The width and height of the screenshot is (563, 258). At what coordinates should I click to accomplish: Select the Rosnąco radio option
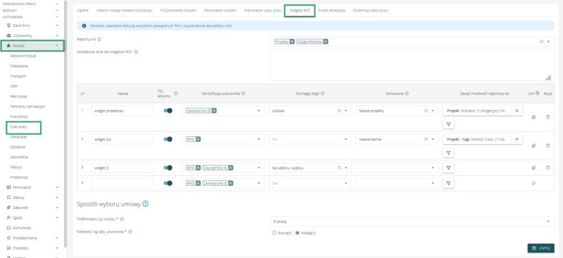click(274, 233)
